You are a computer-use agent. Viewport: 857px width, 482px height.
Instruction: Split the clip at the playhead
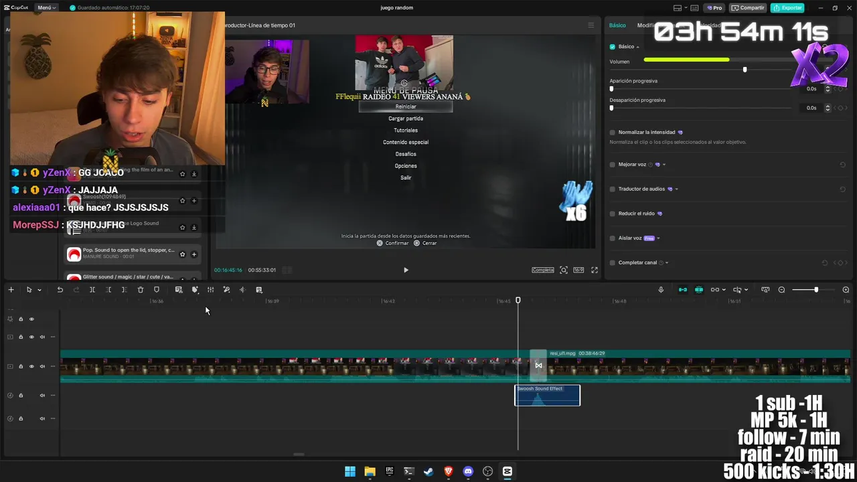point(92,290)
